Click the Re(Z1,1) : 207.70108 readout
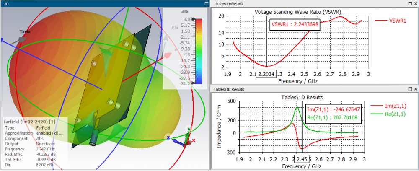Image resolution: width=419 pixels, height=171 pixels. coord(333,117)
